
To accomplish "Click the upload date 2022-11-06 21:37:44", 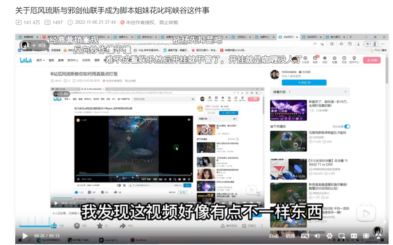I will (92, 22).
